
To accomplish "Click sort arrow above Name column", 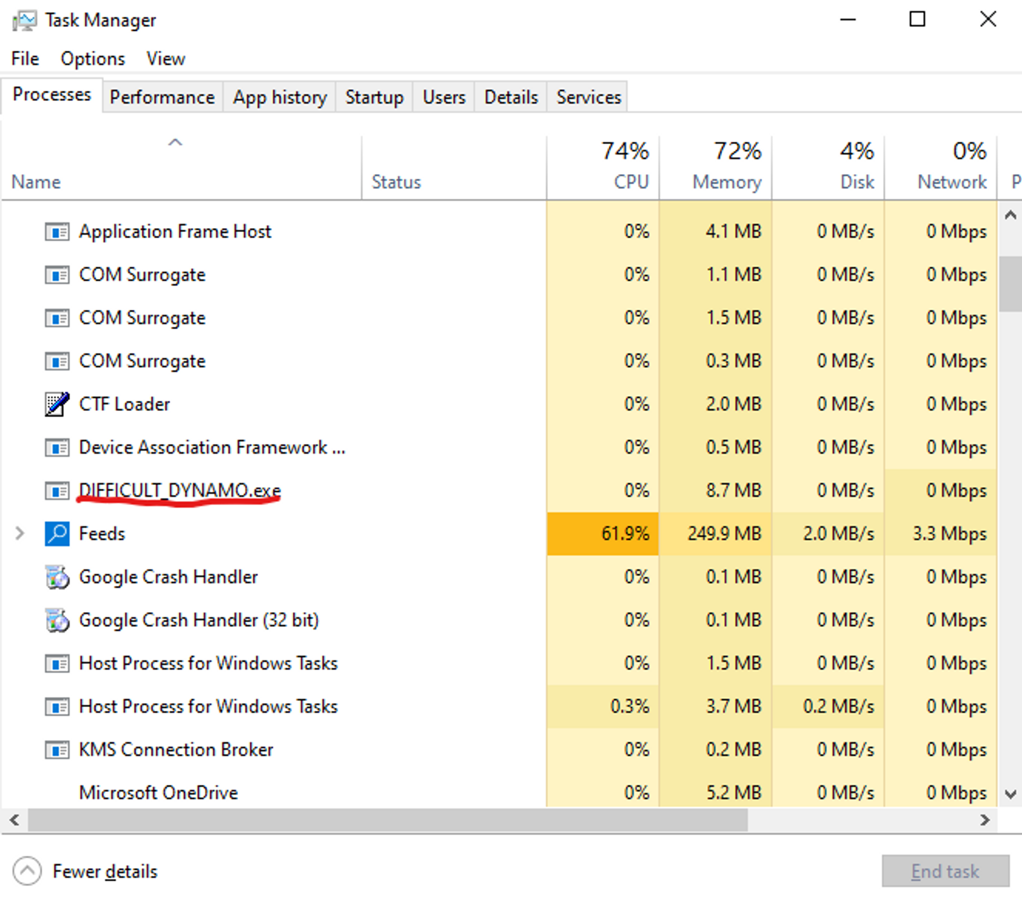I will 175,143.
